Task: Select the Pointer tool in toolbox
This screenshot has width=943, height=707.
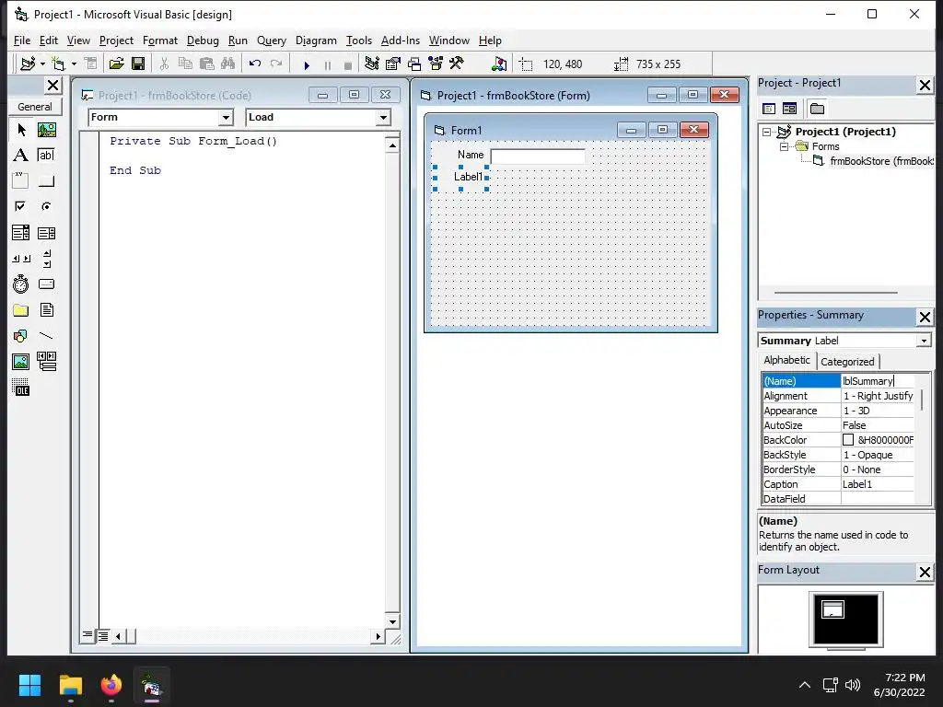Action: [21, 130]
